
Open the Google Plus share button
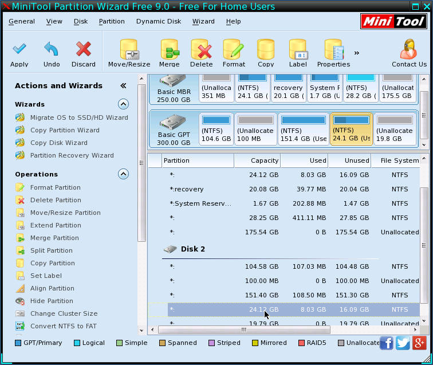[419, 343]
